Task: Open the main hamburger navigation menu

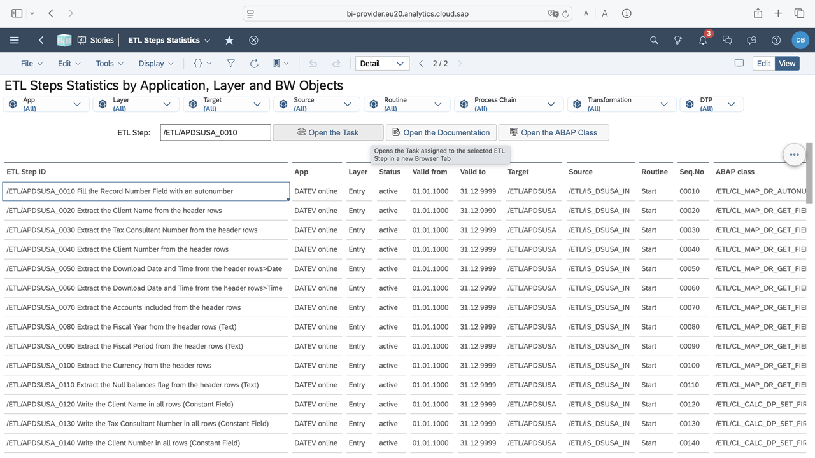Action: pyautogui.click(x=14, y=40)
